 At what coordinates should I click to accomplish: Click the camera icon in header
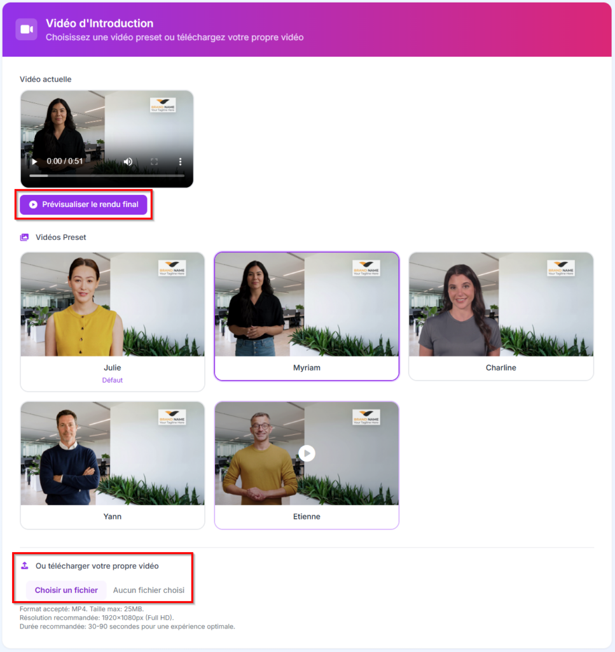(26, 29)
